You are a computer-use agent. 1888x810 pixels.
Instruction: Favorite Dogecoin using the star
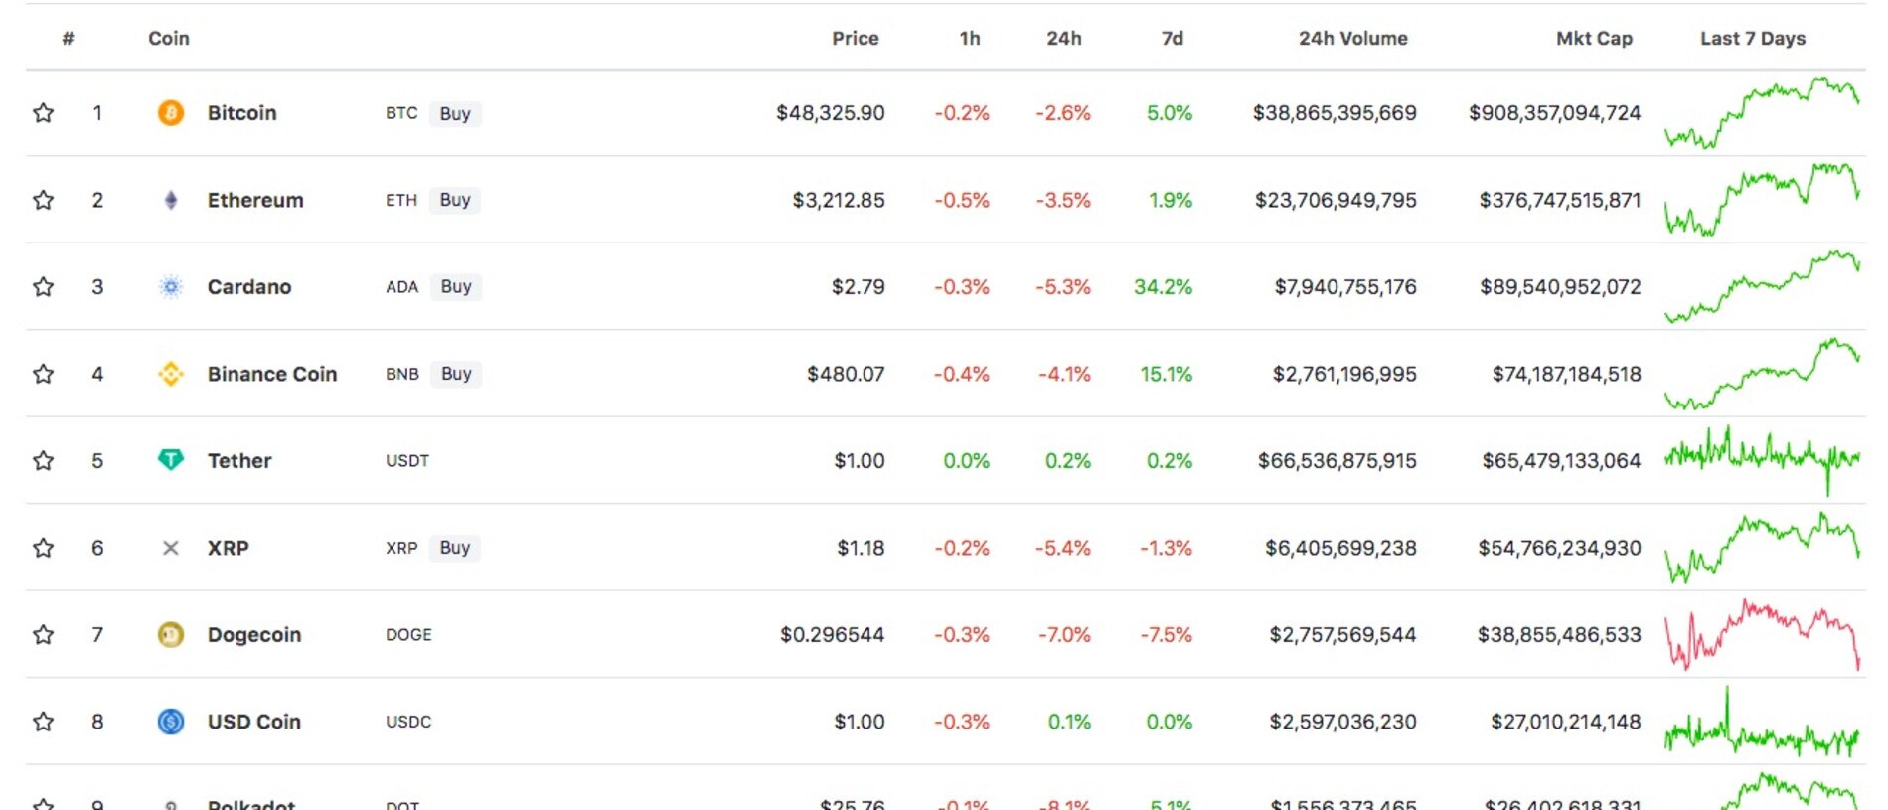pos(43,635)
